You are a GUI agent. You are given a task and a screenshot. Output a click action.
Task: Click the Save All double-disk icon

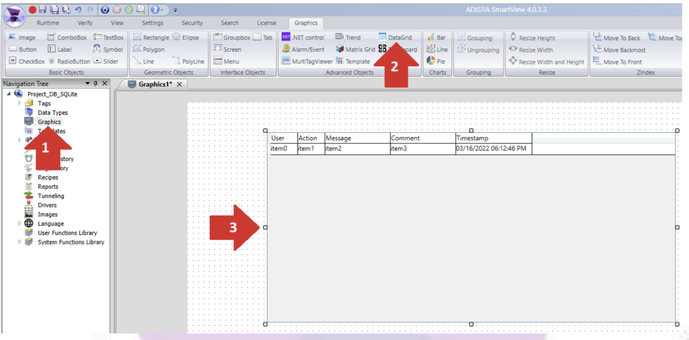[55, 9]
